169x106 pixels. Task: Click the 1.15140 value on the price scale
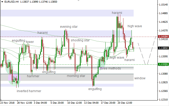point(163,5)
